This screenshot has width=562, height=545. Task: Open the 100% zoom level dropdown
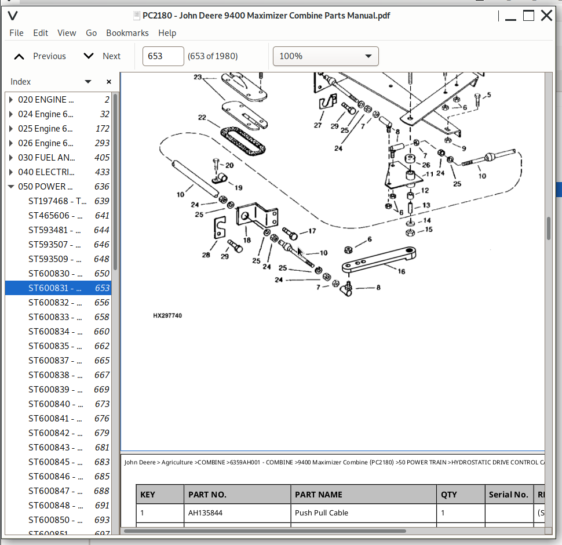326,56
